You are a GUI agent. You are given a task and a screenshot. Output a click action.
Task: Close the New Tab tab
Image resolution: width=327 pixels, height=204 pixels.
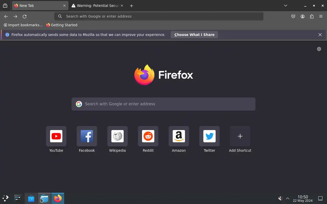click(x=64, y=6)
